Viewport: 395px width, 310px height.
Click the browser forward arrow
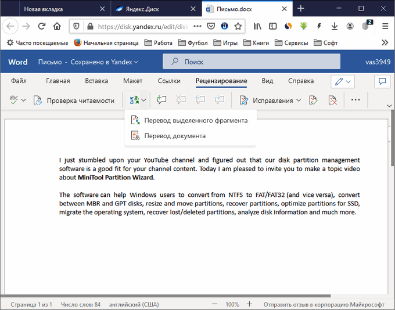[x=26, y=26]
